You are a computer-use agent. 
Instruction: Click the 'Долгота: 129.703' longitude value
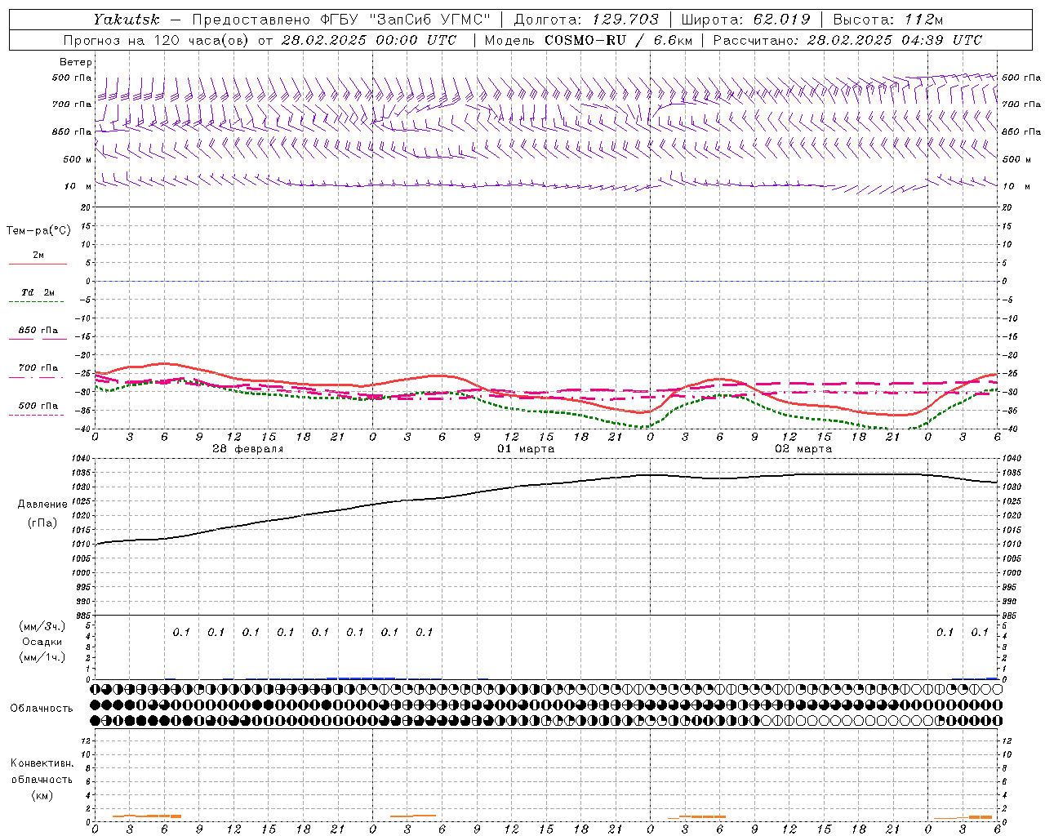click(586, 20)
